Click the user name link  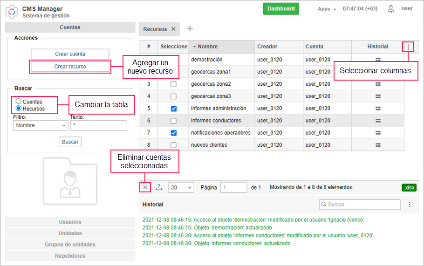[407, 8]
